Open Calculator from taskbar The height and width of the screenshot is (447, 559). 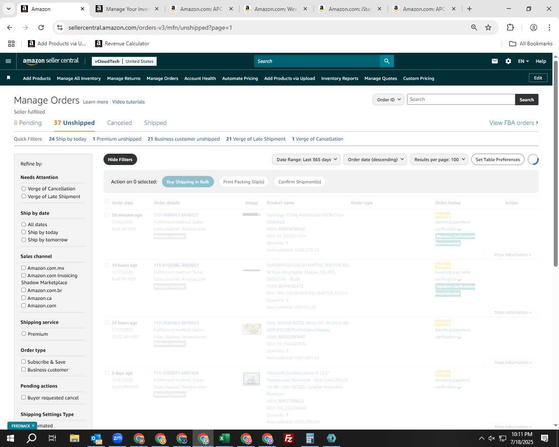tap(310, 438)
